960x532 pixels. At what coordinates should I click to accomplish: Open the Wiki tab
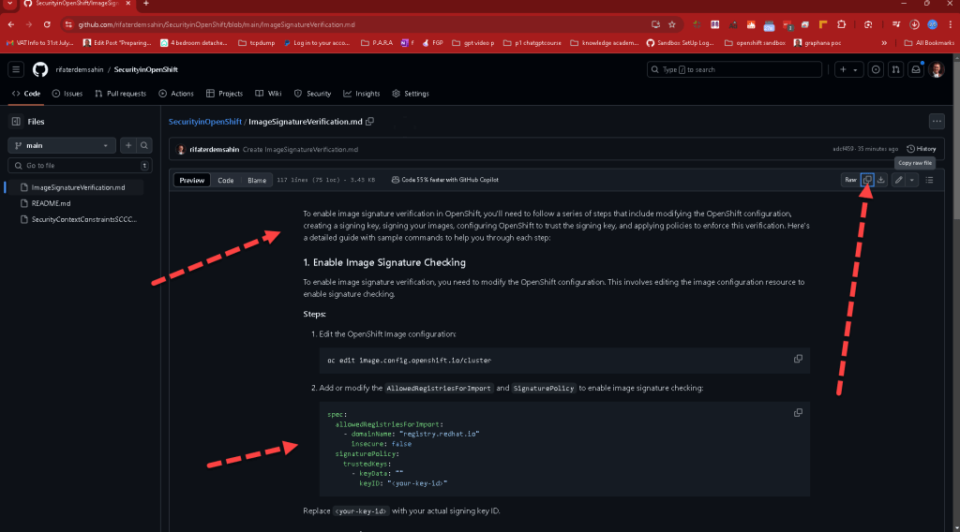(268, 94)
